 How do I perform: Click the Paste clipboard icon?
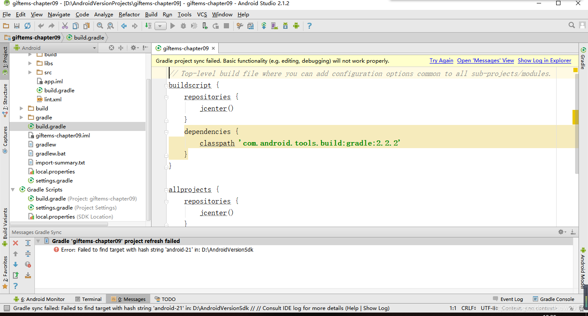coord(87,26)
